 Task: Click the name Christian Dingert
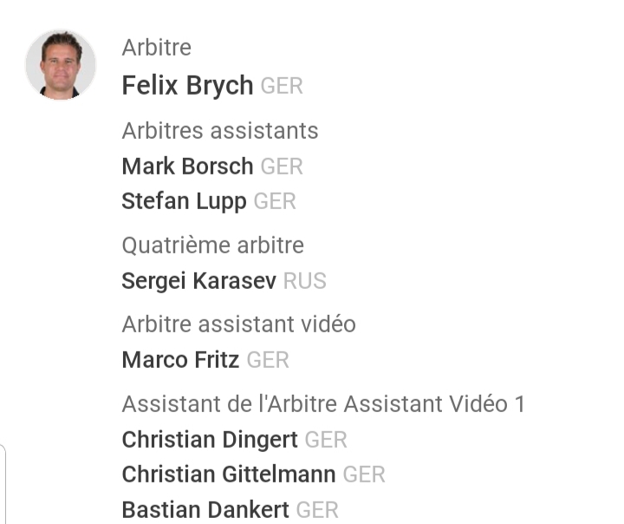tap(210, 440)
